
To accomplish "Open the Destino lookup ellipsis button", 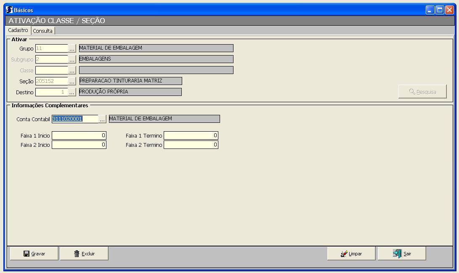I will click(72, 93).
